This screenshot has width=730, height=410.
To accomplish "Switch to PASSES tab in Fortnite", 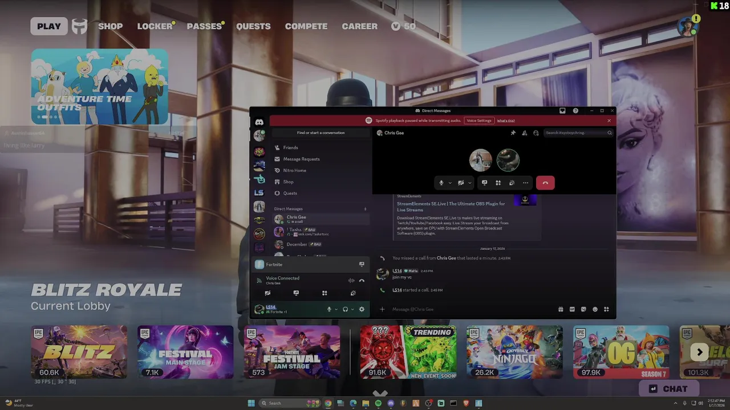I will click(204, 26).
